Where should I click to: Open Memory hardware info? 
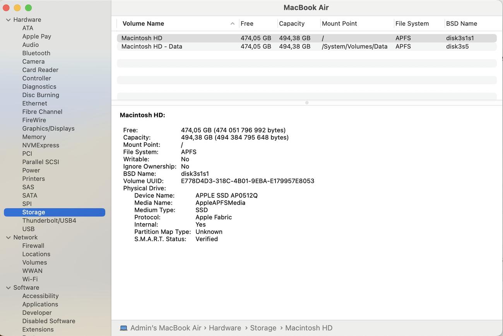34,137
